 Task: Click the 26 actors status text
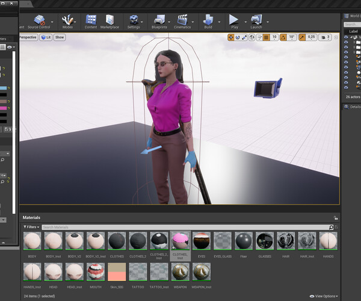353,97
